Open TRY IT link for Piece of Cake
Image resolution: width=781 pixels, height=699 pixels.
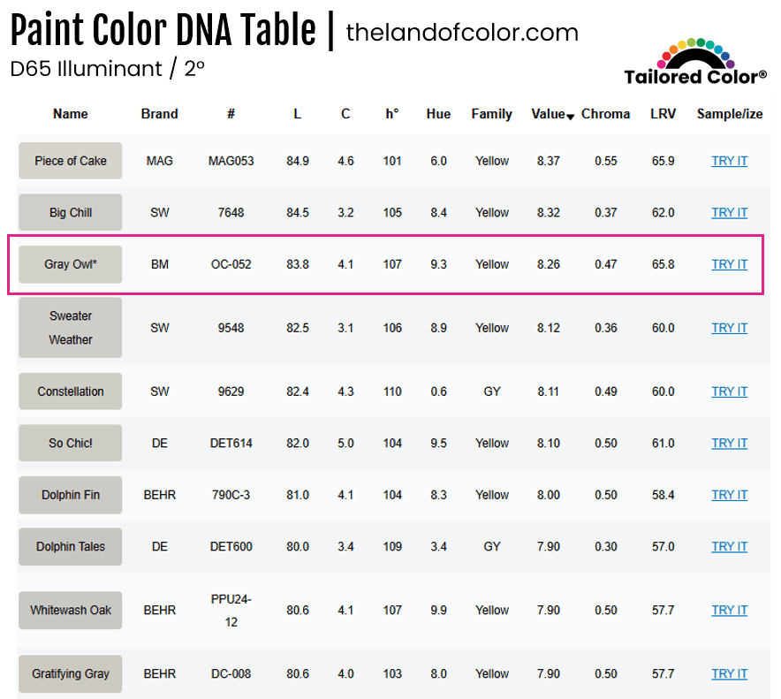point(729,161)
